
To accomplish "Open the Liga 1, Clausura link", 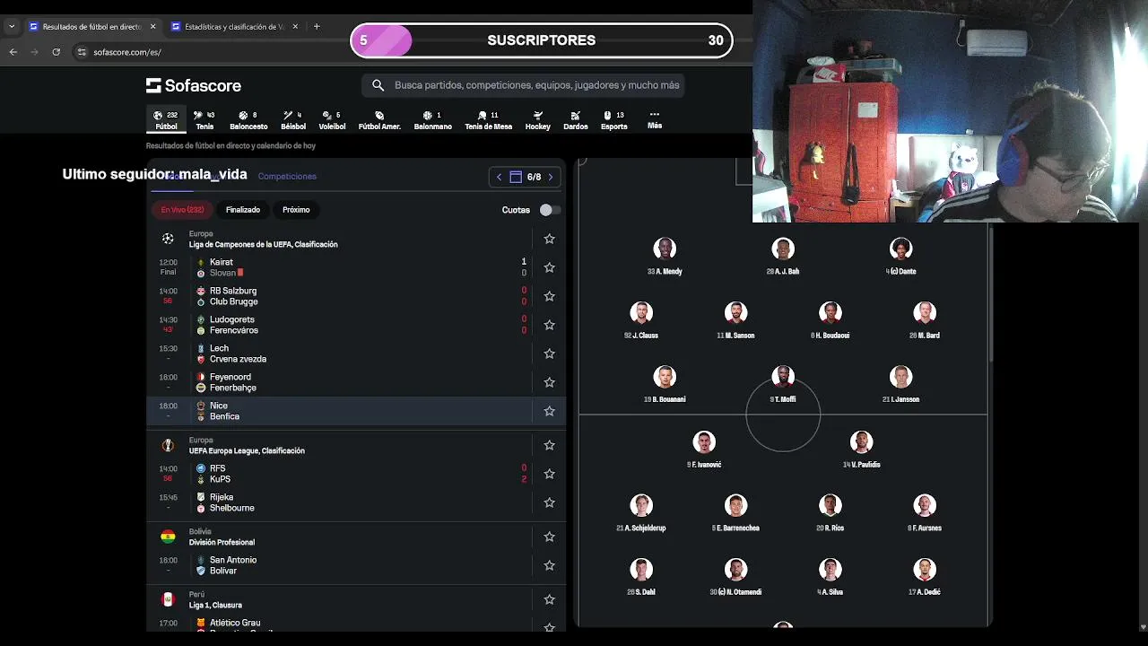I will pyautogui.click(x=215, y=605).
